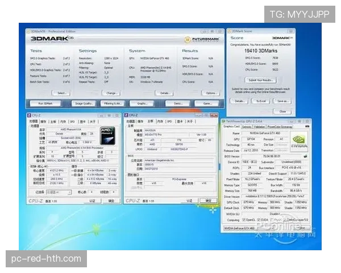Click the BIOS Version field in GPU-Z
The image size is (341, 273).
tap(272, 156)
